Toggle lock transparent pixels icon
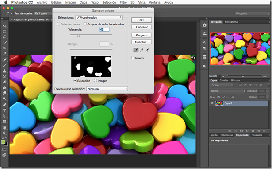Viewport: 272px width, 169px height. click(218, 97)
